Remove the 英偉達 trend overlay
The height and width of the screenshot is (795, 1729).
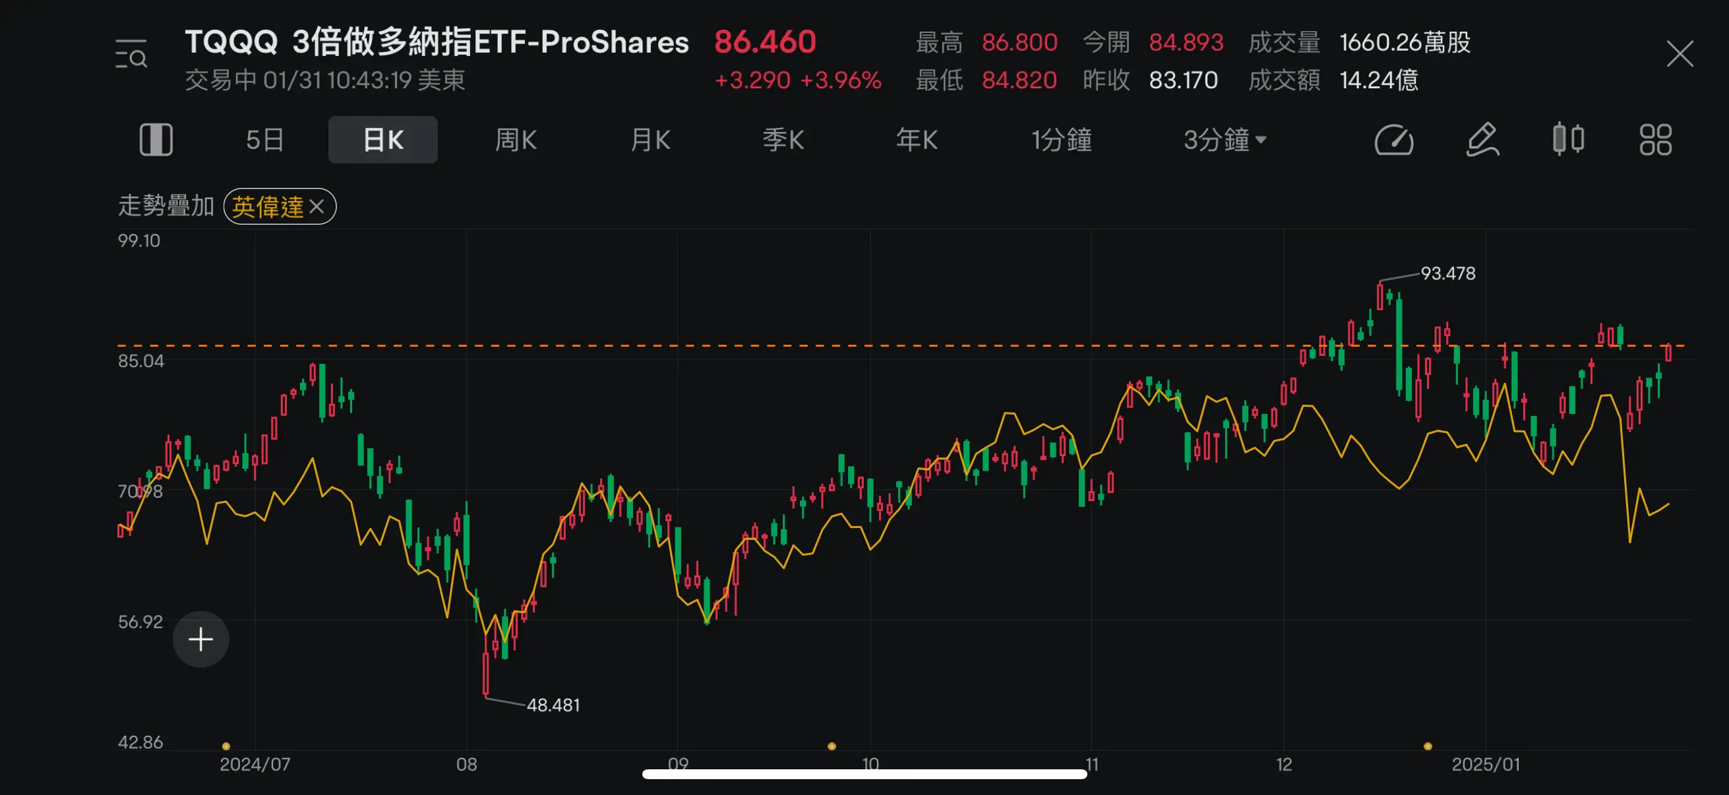pos(318,206)
